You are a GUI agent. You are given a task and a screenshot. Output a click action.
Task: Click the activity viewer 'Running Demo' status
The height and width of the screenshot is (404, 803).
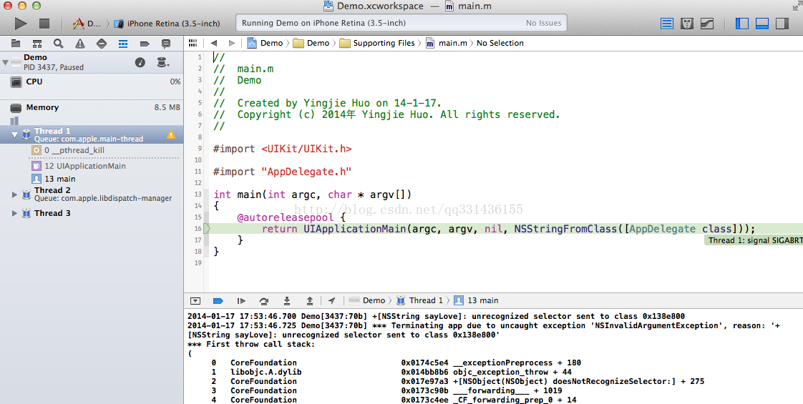point(323,23)
